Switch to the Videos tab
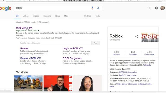This screenshot has height=93, width=166. point(26,16)
